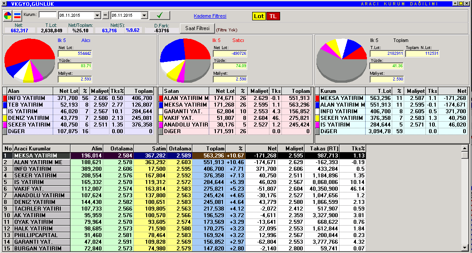Sort by Alan column header
The width and height of the screenshot is (472, 253).
[30, 91]
